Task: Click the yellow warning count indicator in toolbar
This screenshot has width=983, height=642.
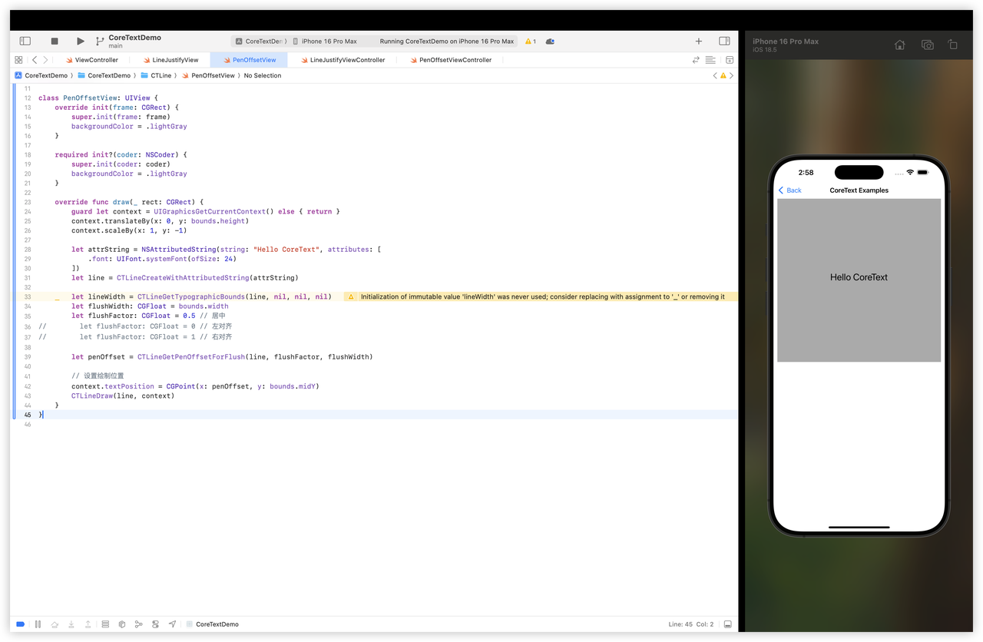Action: (x=530, y=41)
